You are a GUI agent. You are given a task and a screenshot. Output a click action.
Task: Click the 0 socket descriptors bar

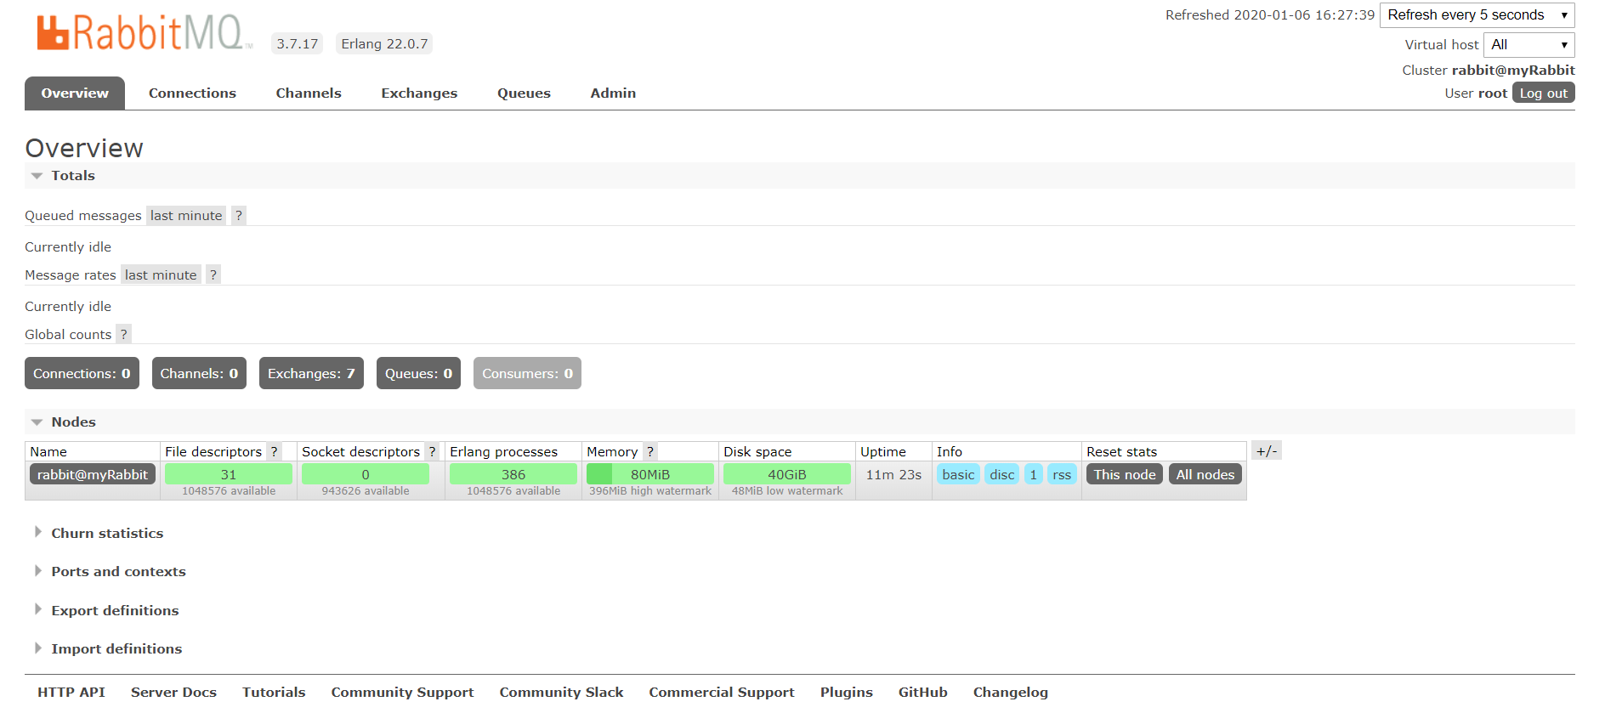tap(366, 475)
